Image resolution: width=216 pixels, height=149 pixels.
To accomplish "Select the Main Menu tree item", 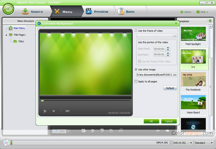I will [x=19, y=28].
